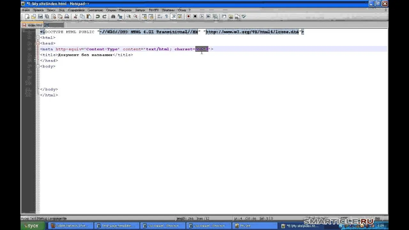This screenshot has width=409, height=230.
Task: Run the macro multiple times icon
Action: pyautogui.click(x=208, y=17)
